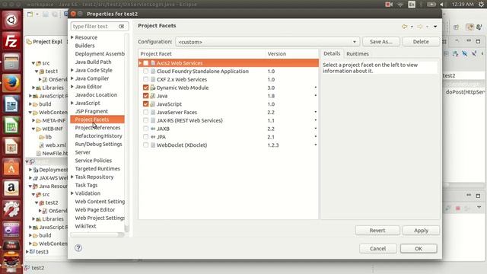Go forward with the yellow arrow icon

click(x=419, y=27)
